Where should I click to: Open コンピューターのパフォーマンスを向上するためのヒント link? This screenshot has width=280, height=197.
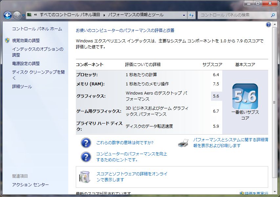pyautogui.click(x=132, y=157)
